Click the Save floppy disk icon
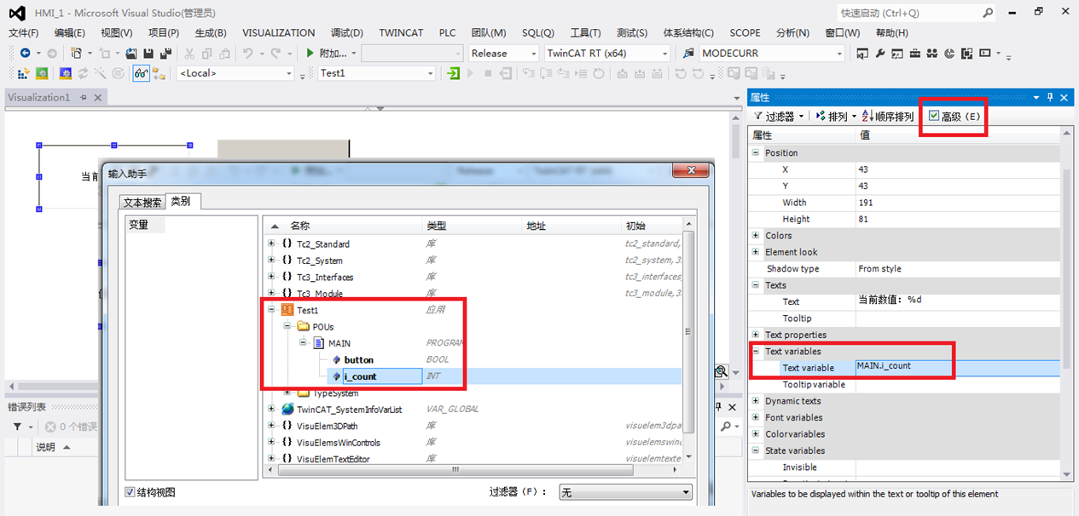This screenshot has height=516, width=1079. point(148,53)
